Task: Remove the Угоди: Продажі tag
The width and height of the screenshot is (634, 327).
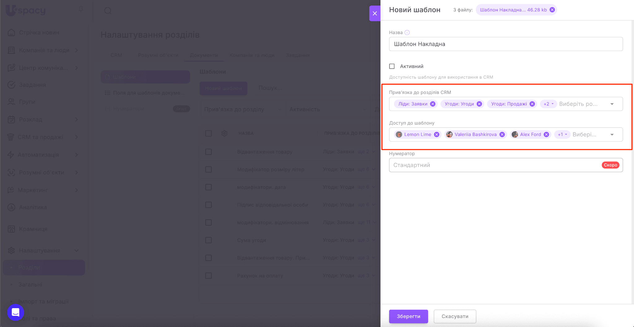Action: click(532, 104)
